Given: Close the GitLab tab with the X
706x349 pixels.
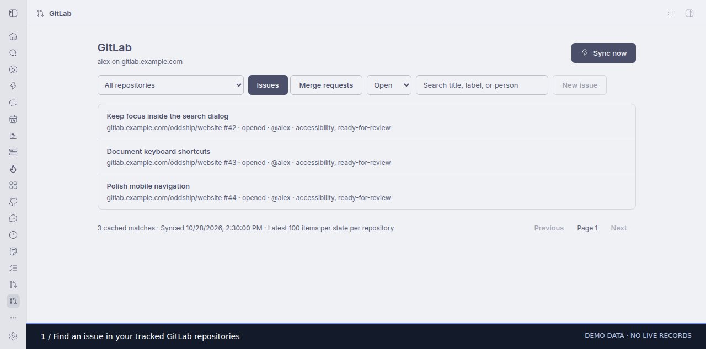Looking at the screenshot, I should (670, 13).
